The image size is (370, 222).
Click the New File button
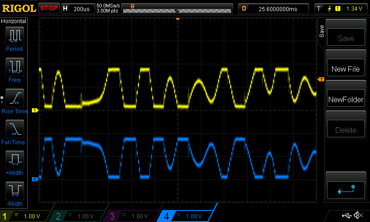(345, 68)
